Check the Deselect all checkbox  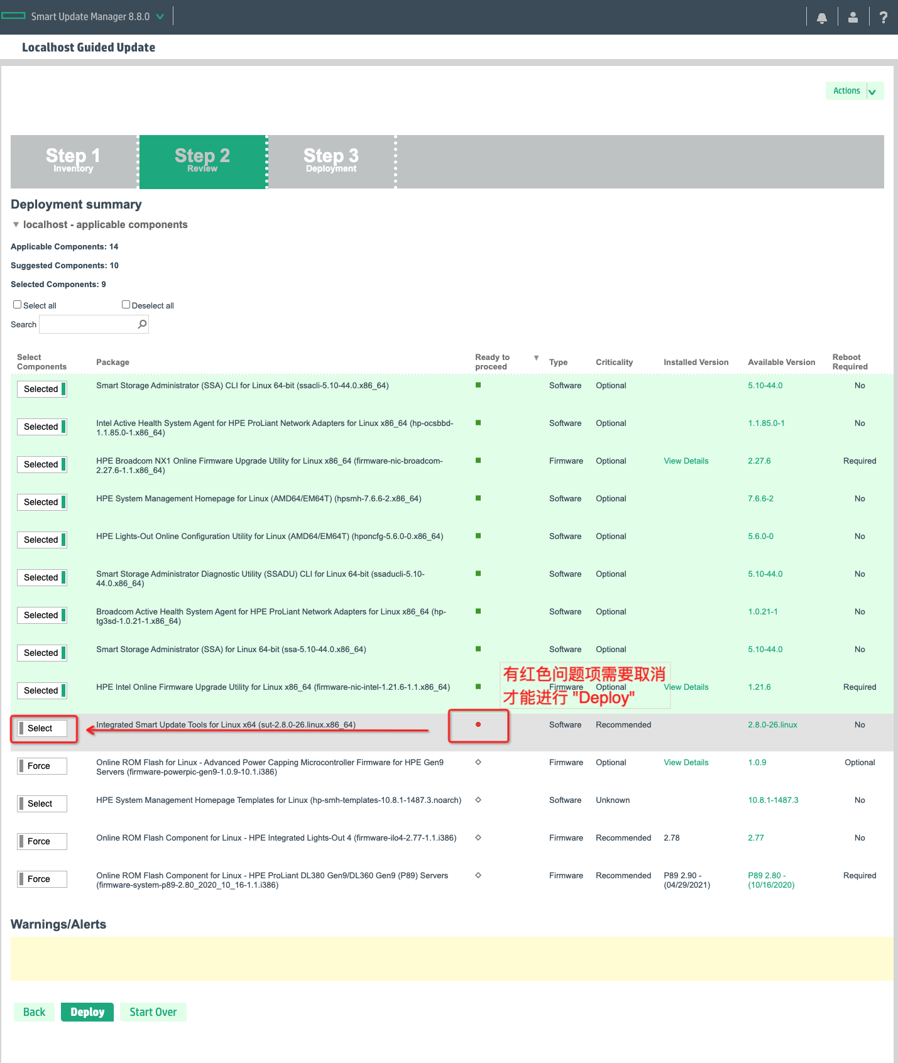(x=126, y=305)
